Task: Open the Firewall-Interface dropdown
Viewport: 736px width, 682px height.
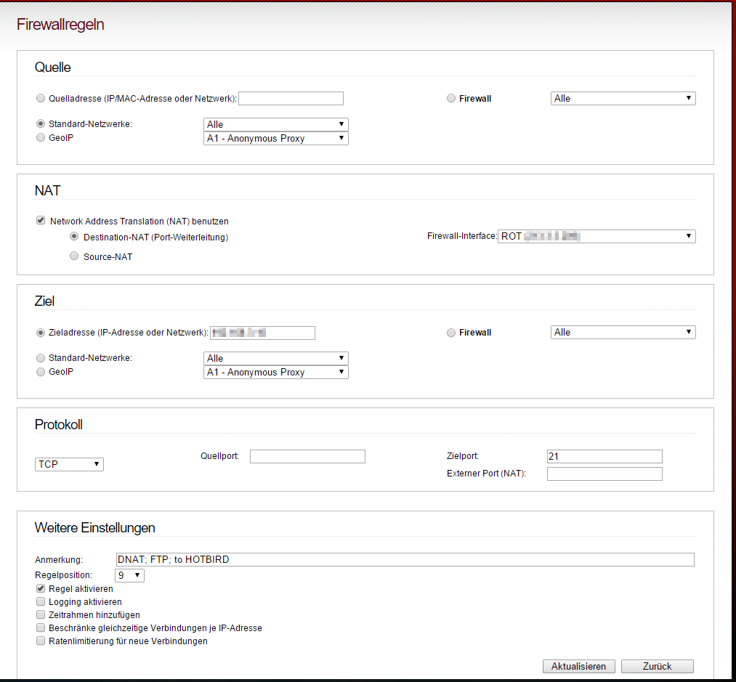Action: coord(597,236)
